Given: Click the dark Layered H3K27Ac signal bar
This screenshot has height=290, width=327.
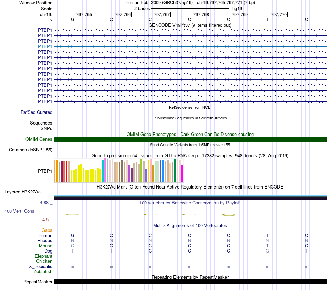Looking at the screenshot, I should pyautogui.click(x=190, y=197).
